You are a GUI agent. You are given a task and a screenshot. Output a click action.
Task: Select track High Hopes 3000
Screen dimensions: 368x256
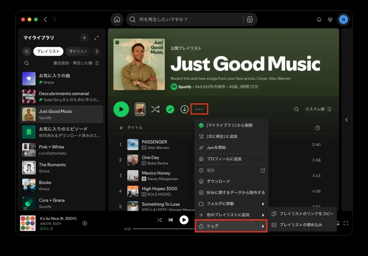coord(160,188)
